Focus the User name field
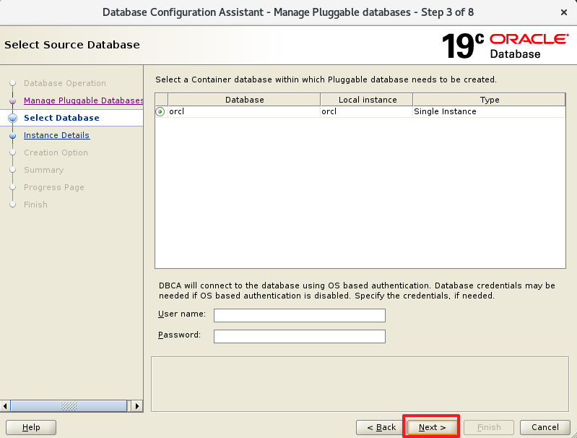 tap(300, 315)
